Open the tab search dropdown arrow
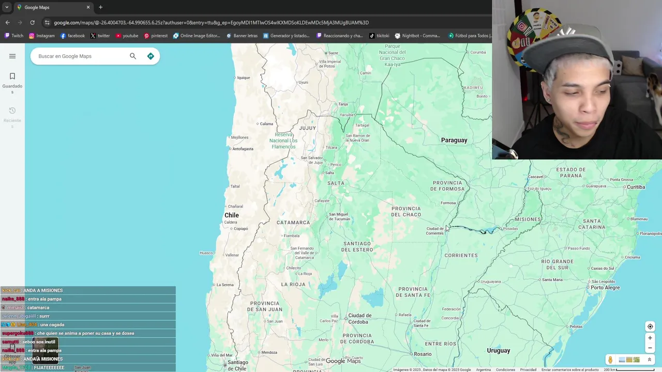This screenshot has height=372, width=662. [6, 7]
